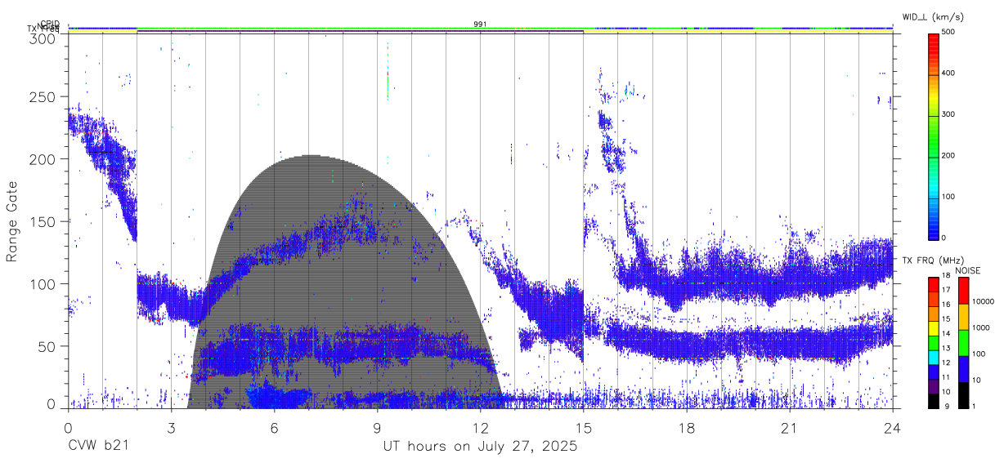The image size is (1004, 463).
Task: Click the '21' UT hour axis tick
Action: [x=790, y=428]
